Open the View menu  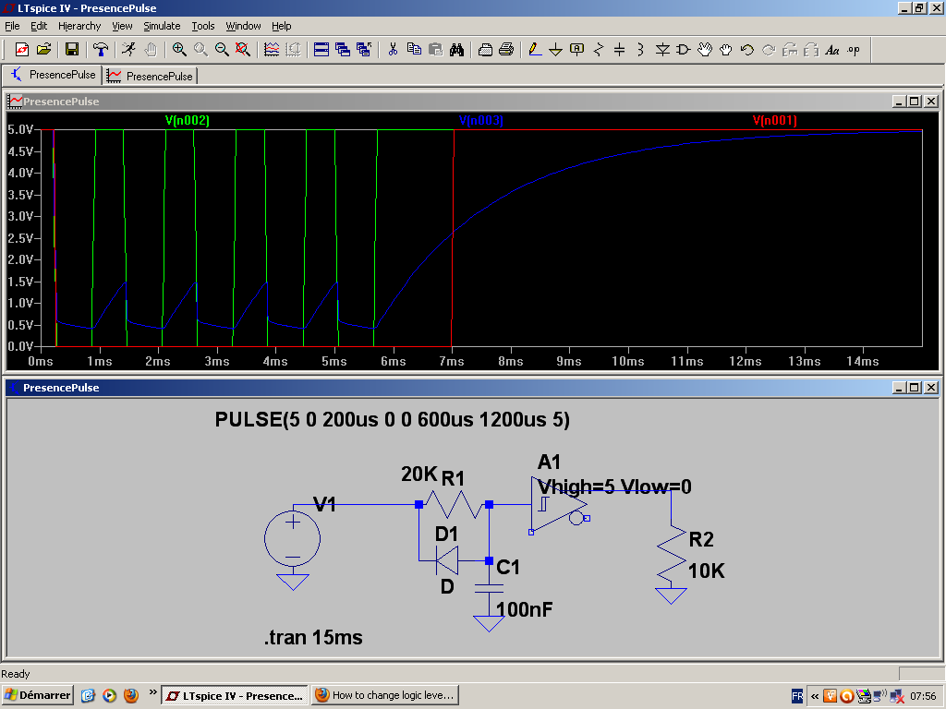122,26
